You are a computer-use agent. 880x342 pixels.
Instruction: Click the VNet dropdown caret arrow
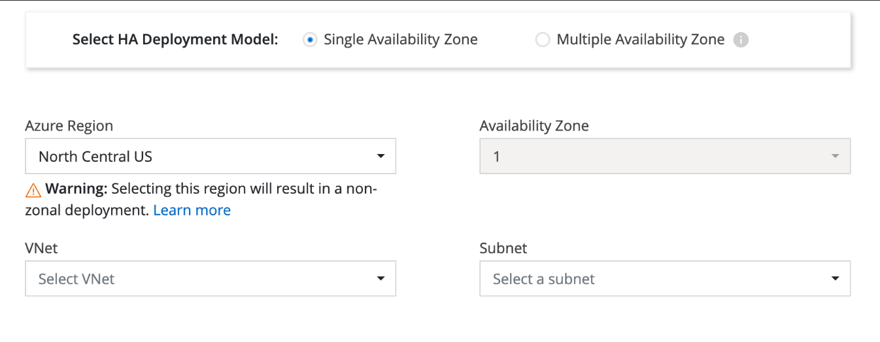[x=381, y=279]
